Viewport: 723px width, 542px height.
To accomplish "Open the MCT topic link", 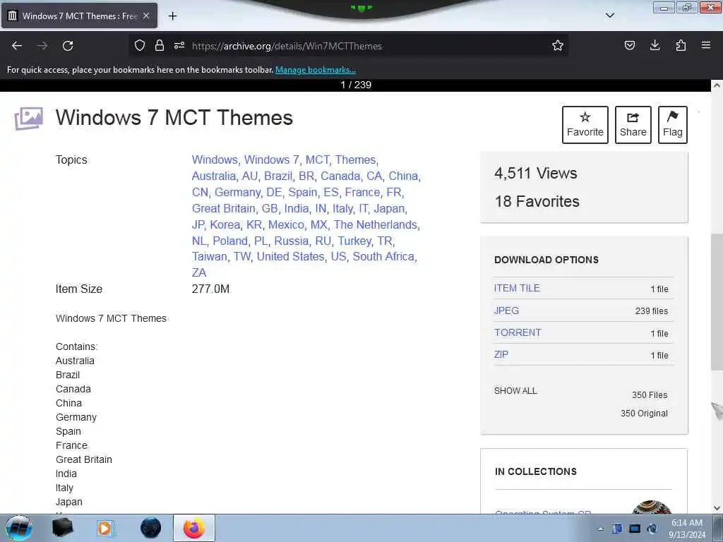I will [x=317, y=160].
